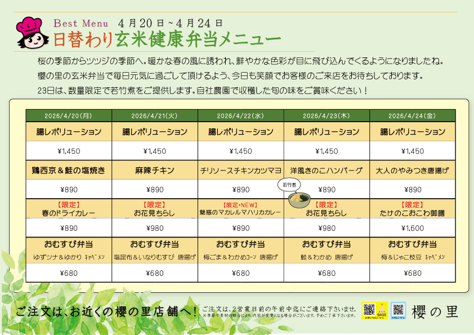Click the 櫻の里 brand logo text
This screenshot has width=474, height=335.
point(436,311)
